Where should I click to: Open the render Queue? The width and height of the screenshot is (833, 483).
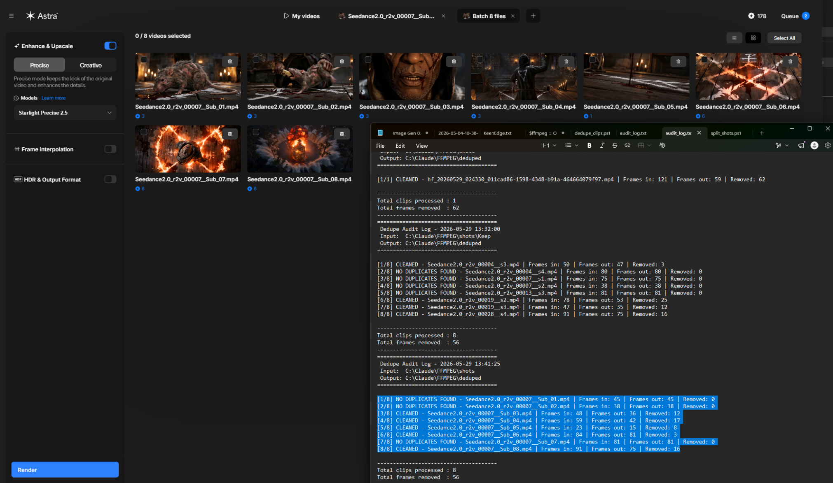point(795,16)
